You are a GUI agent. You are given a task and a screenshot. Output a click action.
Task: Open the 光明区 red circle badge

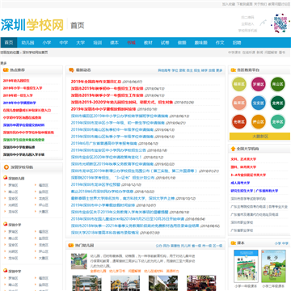tap(239, 122)
